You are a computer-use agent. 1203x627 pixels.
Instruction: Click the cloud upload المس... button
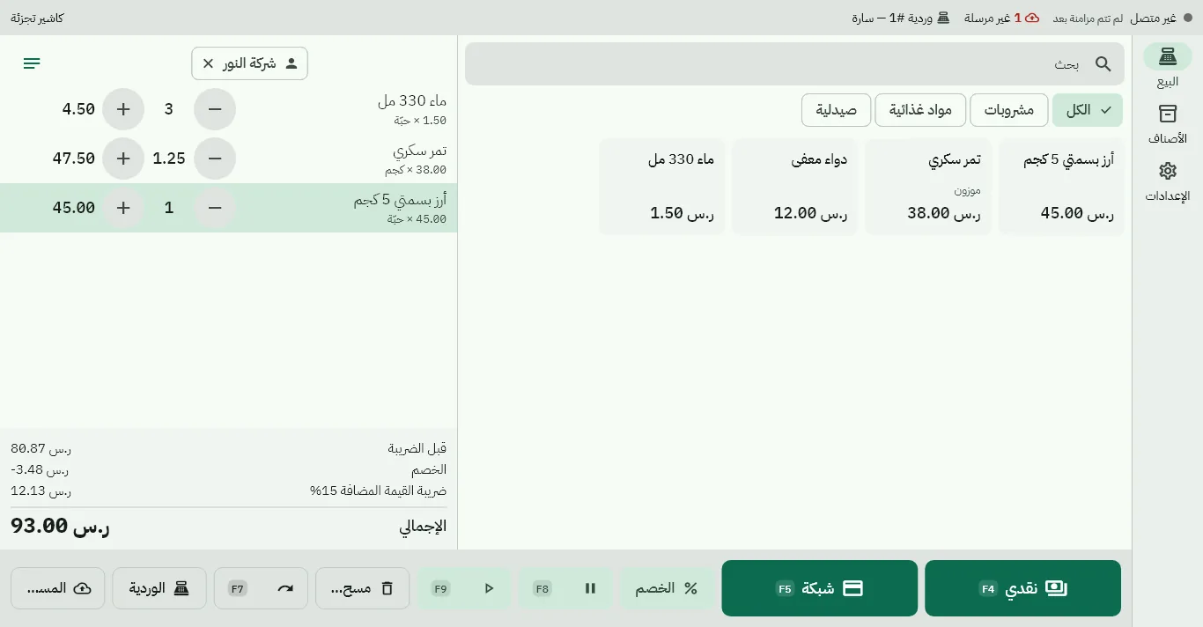point(58,588)
